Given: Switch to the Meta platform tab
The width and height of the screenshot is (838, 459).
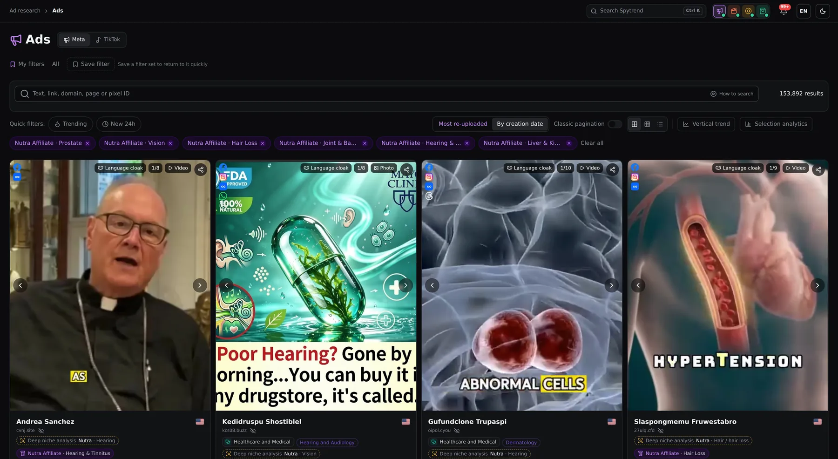Looking at the screenshot, I should pyautogui.click(x=74, y=40).
